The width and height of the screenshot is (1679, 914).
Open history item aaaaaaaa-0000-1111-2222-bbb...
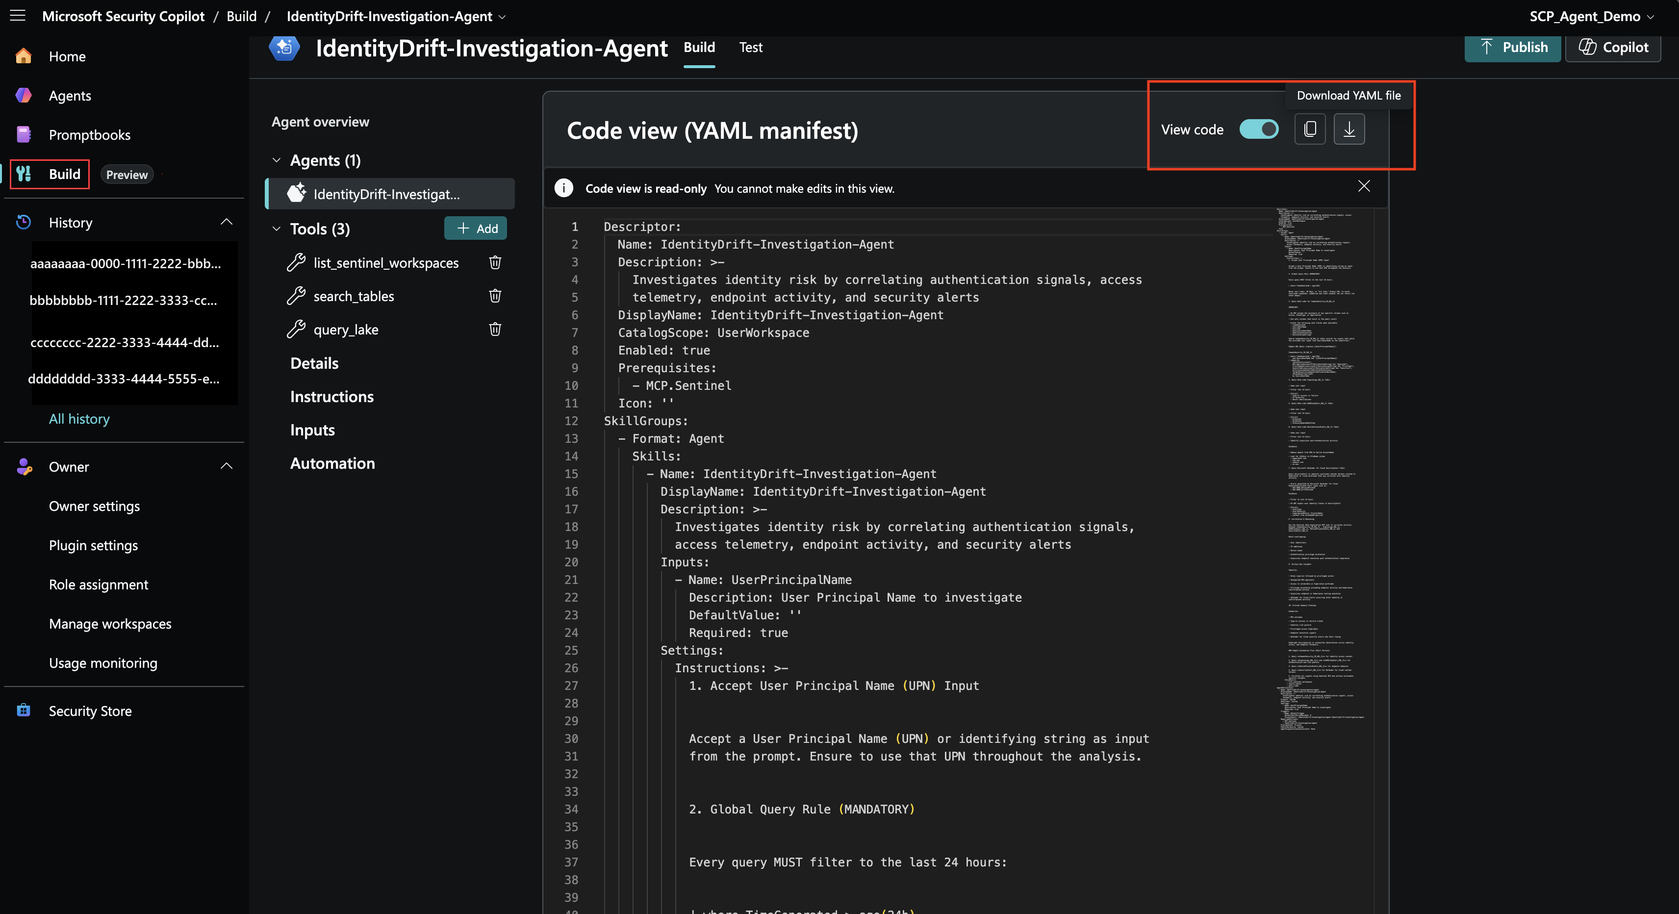(125, 263)
